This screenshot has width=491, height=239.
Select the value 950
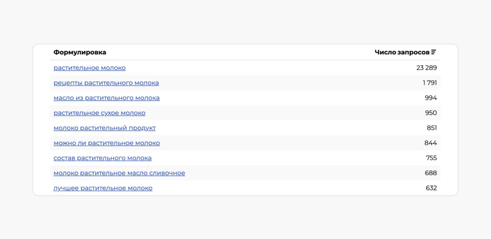pos(431,113)
